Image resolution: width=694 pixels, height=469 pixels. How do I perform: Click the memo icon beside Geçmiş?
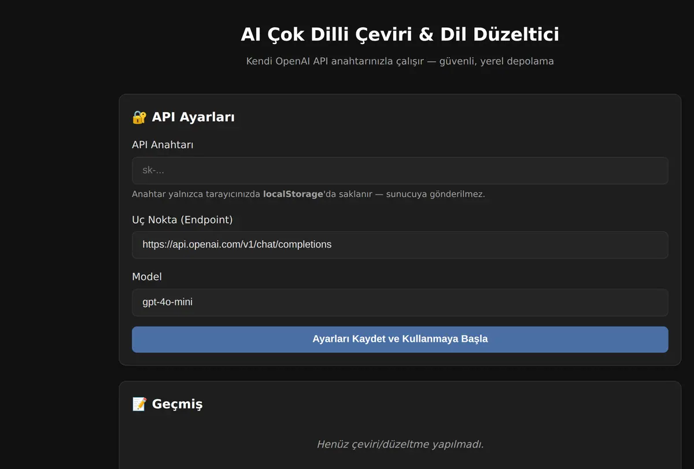point(139,404)
